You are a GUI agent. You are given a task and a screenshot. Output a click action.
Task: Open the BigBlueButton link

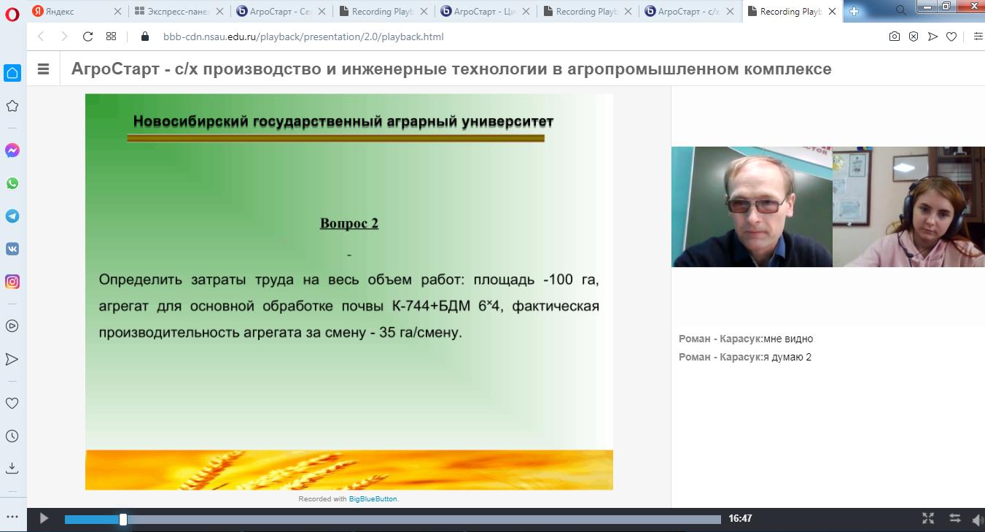[373, 499]
